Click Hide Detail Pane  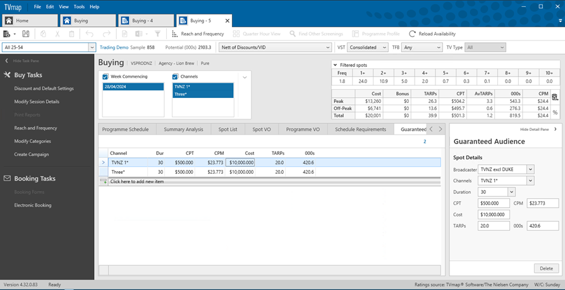pos(538,129)
